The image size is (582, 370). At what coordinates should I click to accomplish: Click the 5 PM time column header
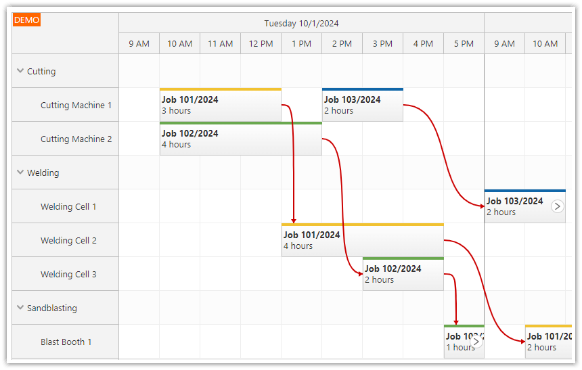point(464,43)
